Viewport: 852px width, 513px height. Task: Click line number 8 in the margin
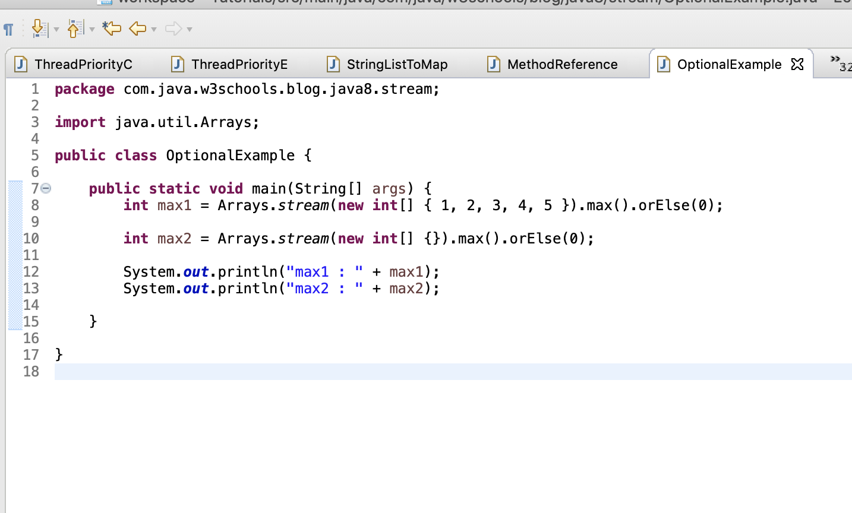(x=34, y=205)
